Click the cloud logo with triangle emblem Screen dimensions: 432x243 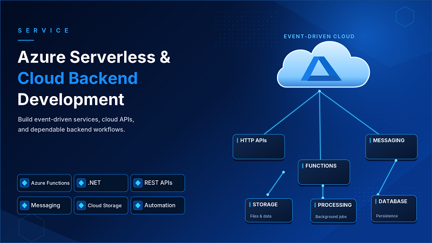323,65
